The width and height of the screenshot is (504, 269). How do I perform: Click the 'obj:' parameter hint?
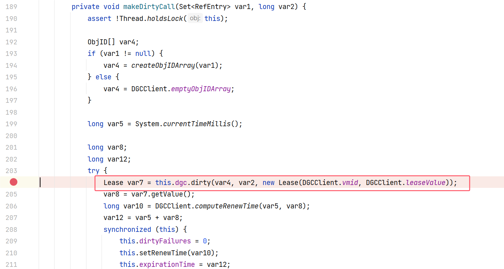(195, 18)
